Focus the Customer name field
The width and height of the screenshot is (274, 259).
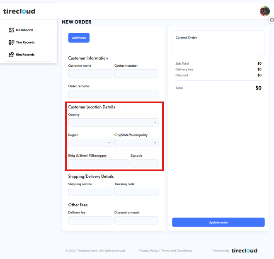tap(90, 73)
